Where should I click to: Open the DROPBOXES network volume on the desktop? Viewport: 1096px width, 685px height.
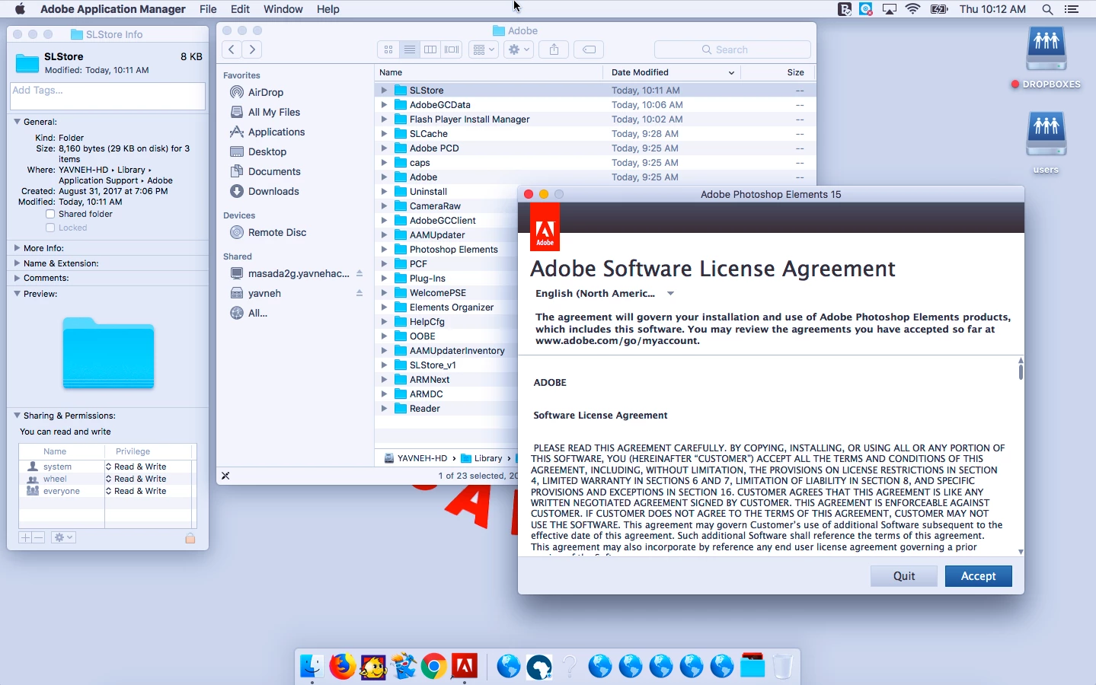(1046, 58)
